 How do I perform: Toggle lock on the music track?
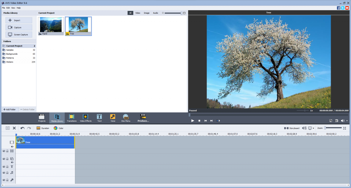[x=7, y=173]
